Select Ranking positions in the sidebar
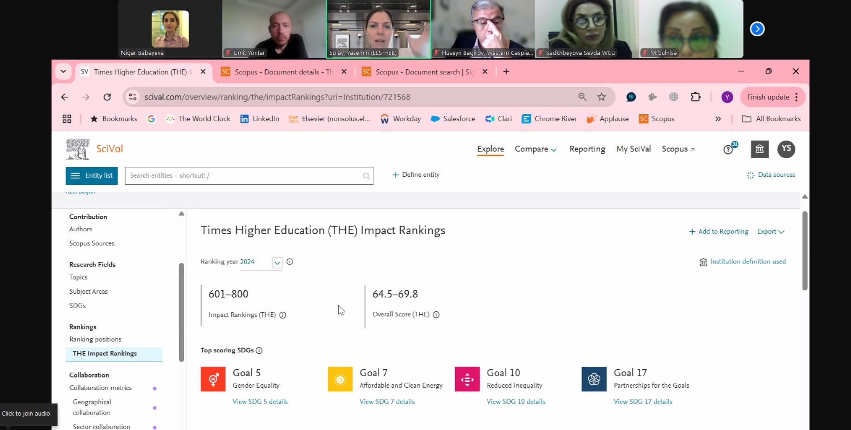The image size is (851, 430). pos(95,339)
